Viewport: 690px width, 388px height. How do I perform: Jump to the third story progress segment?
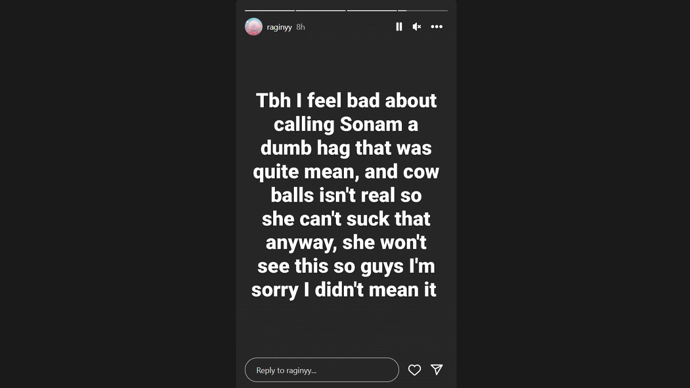pyautogui.click(x=371, y=10)
